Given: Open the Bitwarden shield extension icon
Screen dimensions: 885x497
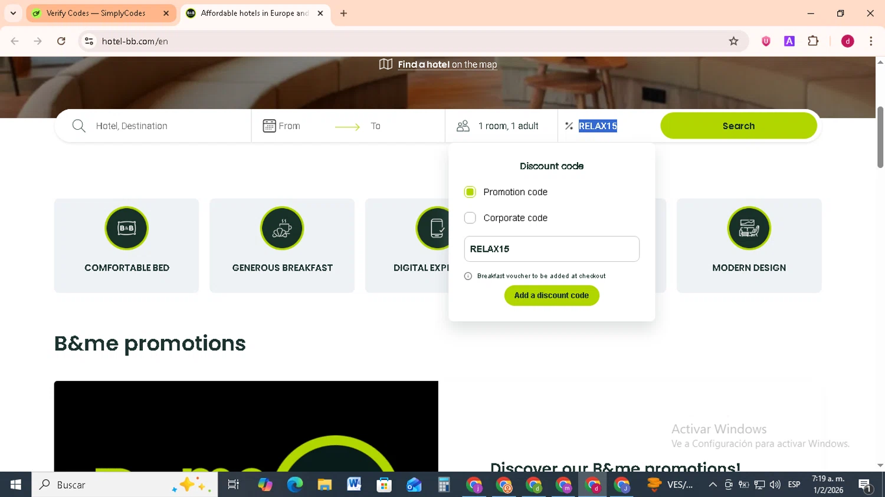Looking at the screenshot, I should click(766, 41).
